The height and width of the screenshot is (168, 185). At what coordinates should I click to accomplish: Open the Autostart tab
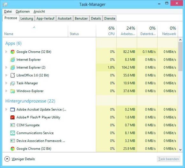pyautogui.click(x=64, y=18)
